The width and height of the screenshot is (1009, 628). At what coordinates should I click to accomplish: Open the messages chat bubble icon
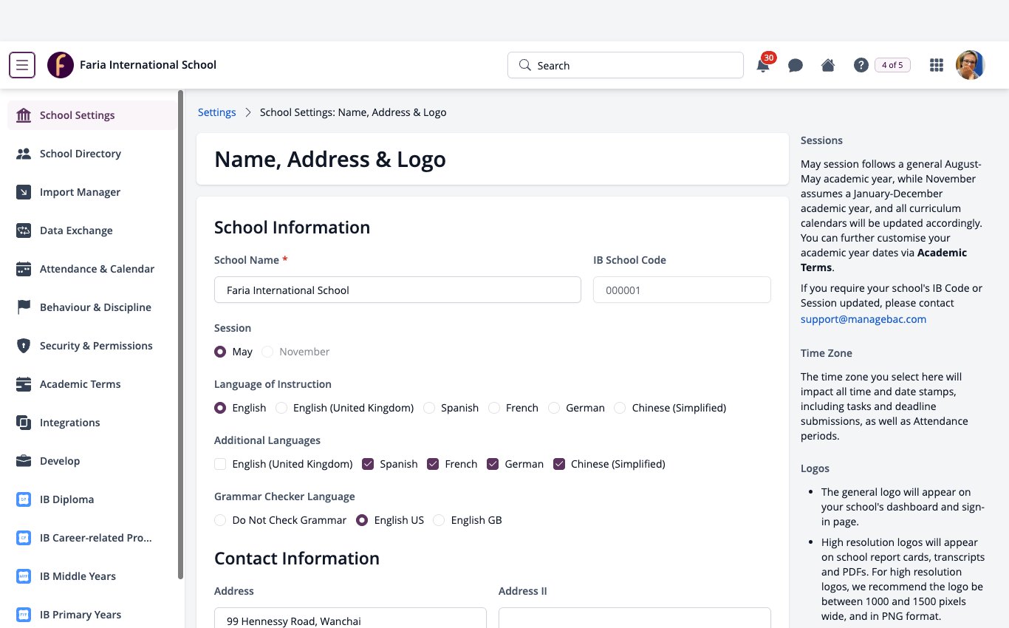point(796,66)
